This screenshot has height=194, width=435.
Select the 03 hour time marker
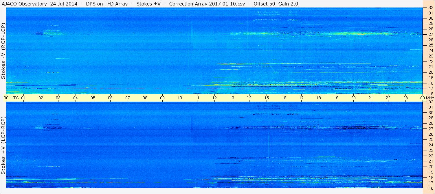(x=58, y=98)
